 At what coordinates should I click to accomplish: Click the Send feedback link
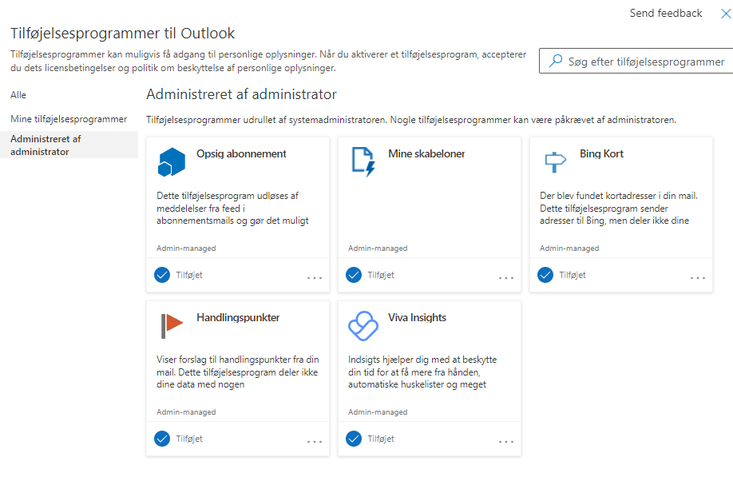click(x=666, y=13)
